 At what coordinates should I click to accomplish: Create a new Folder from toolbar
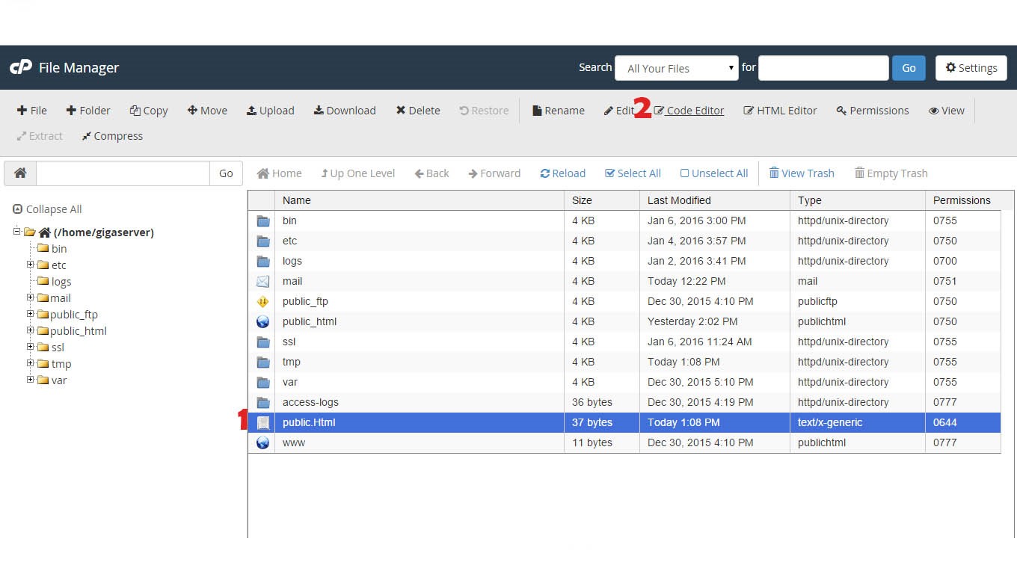[x=88, y=111]
